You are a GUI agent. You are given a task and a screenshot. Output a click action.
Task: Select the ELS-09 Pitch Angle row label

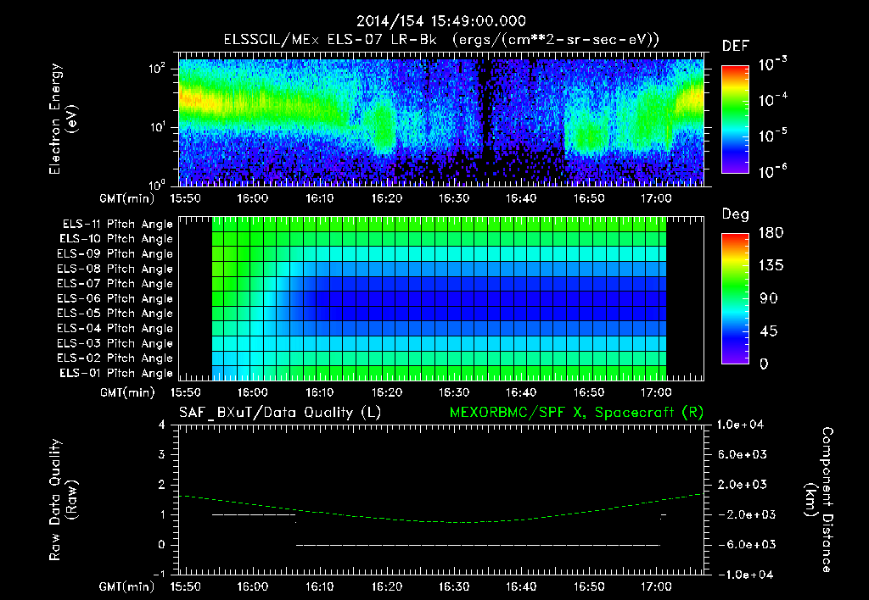[115, 254]
